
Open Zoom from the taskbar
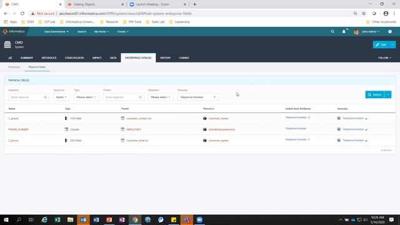click(x=199, y=219)
